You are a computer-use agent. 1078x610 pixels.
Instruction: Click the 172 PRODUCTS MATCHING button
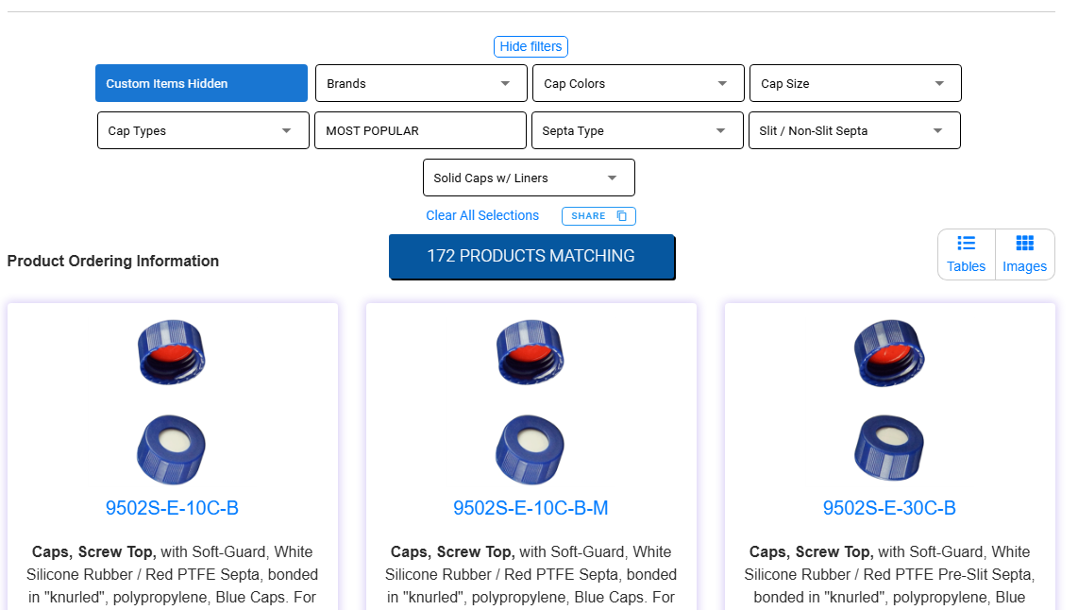pos(531,255)
